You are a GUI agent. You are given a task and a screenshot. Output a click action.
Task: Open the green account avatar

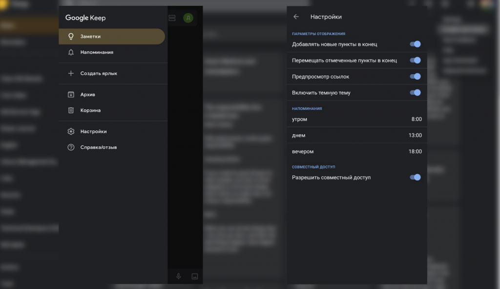(x=188, y=18)
